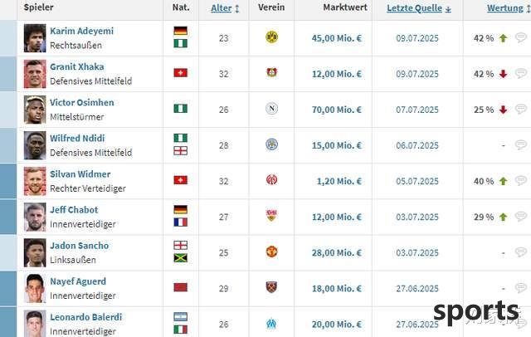Open comment bubble in Karim Adeyemi row
531x337 pixels.
(521, 37)
